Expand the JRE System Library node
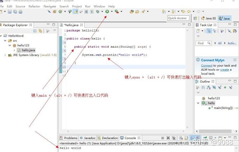The height and width of the screenshot is (152, 239). [5, 55]
